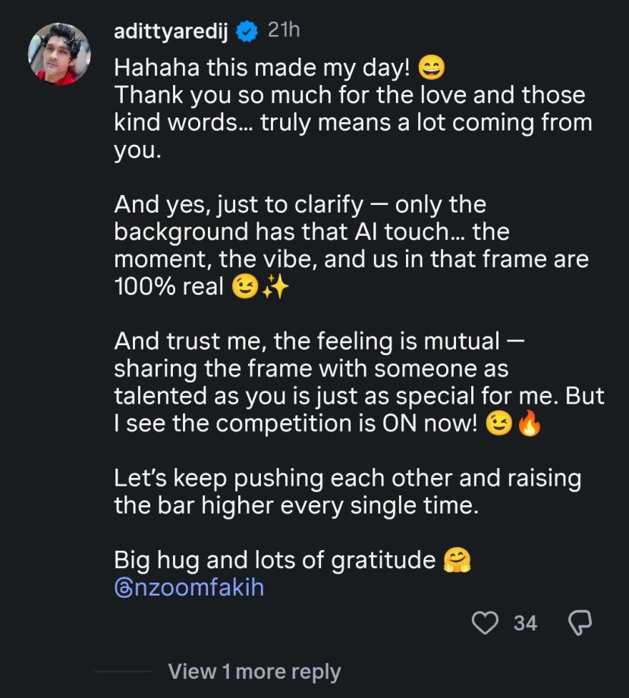Click the line left of View 1 more reply
The width and height of the screenshot is (629, 698).
pos(123,671)
